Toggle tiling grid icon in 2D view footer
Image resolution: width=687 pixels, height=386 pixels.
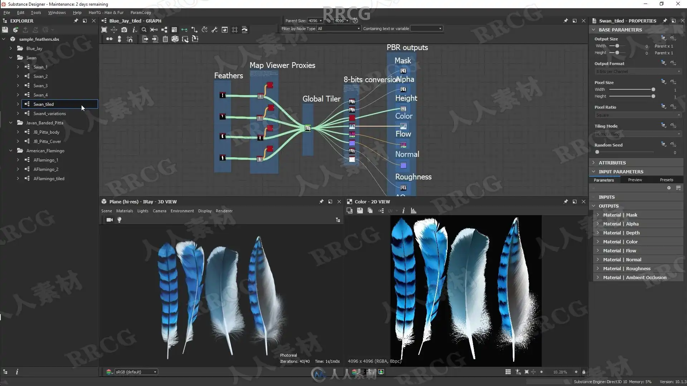pyautogui.click(x=508, y=372)
